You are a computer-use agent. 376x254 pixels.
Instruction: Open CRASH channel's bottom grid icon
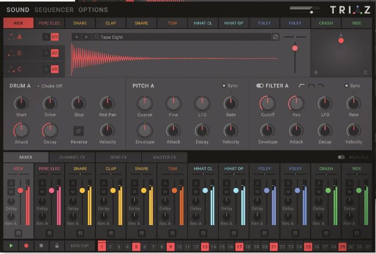tap(326, 233)
